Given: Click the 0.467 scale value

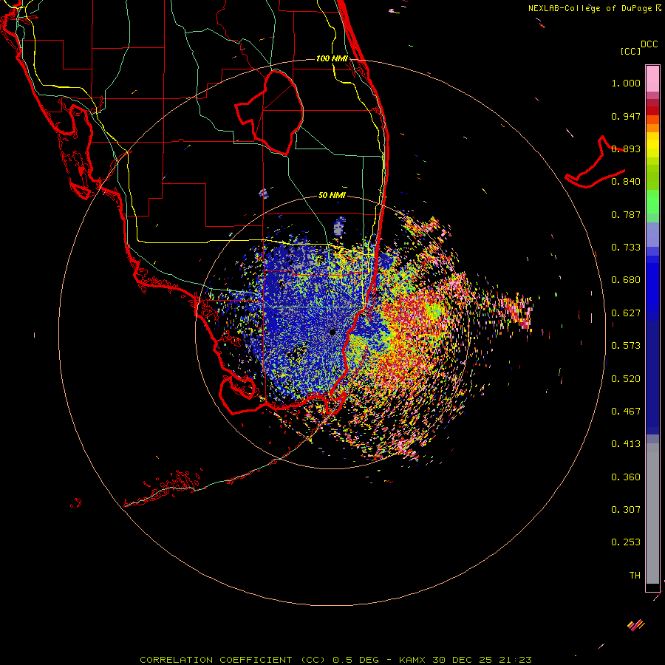Looking at the screenshot, I should tap(626, 412).
